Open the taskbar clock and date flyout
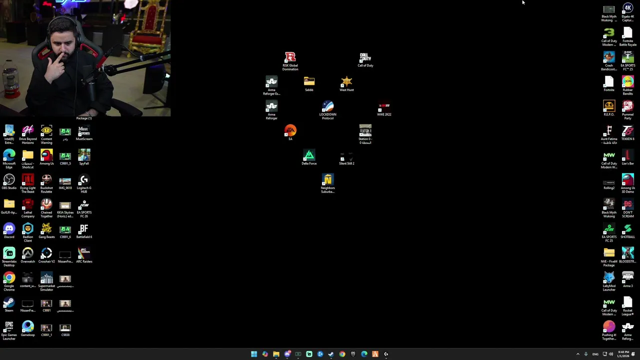The image size is (640, 360). [622, 354]
